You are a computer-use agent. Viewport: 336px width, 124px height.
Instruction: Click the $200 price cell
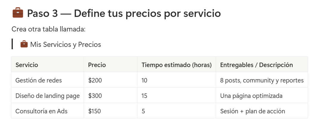(x=94, y=80)
